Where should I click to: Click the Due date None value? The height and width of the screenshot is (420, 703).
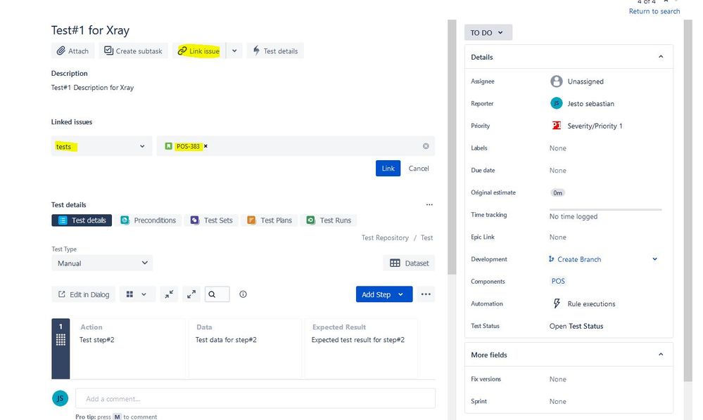[558, 171]
